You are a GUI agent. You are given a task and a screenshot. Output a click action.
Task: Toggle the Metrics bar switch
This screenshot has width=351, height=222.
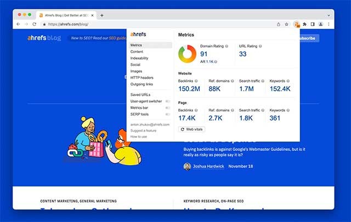(167, 108)
